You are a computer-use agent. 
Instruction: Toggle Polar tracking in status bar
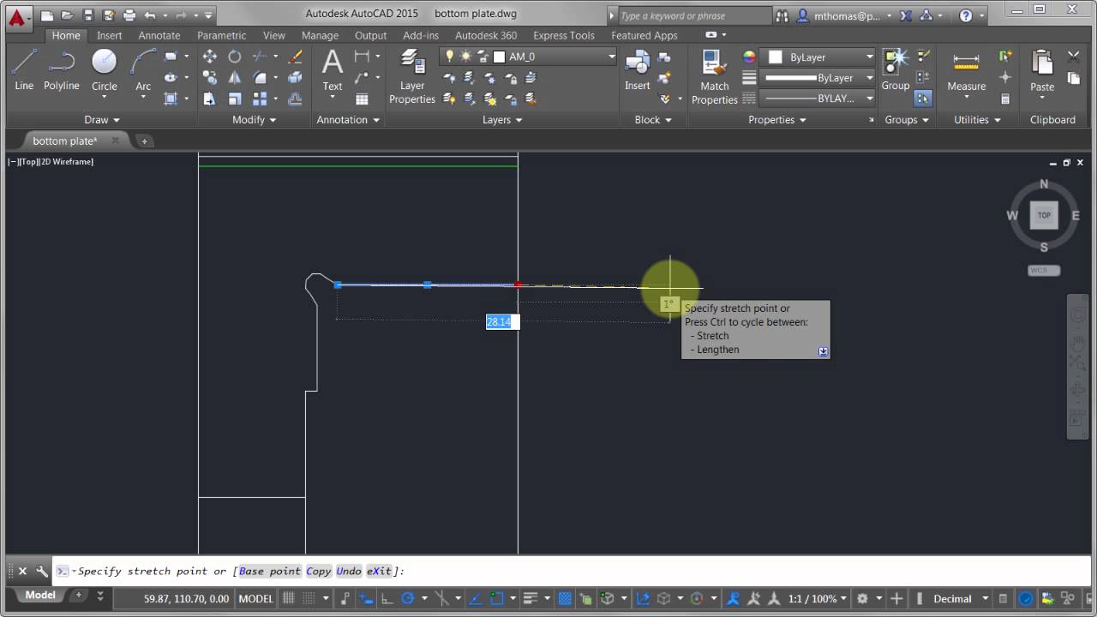tap(408, 598)
